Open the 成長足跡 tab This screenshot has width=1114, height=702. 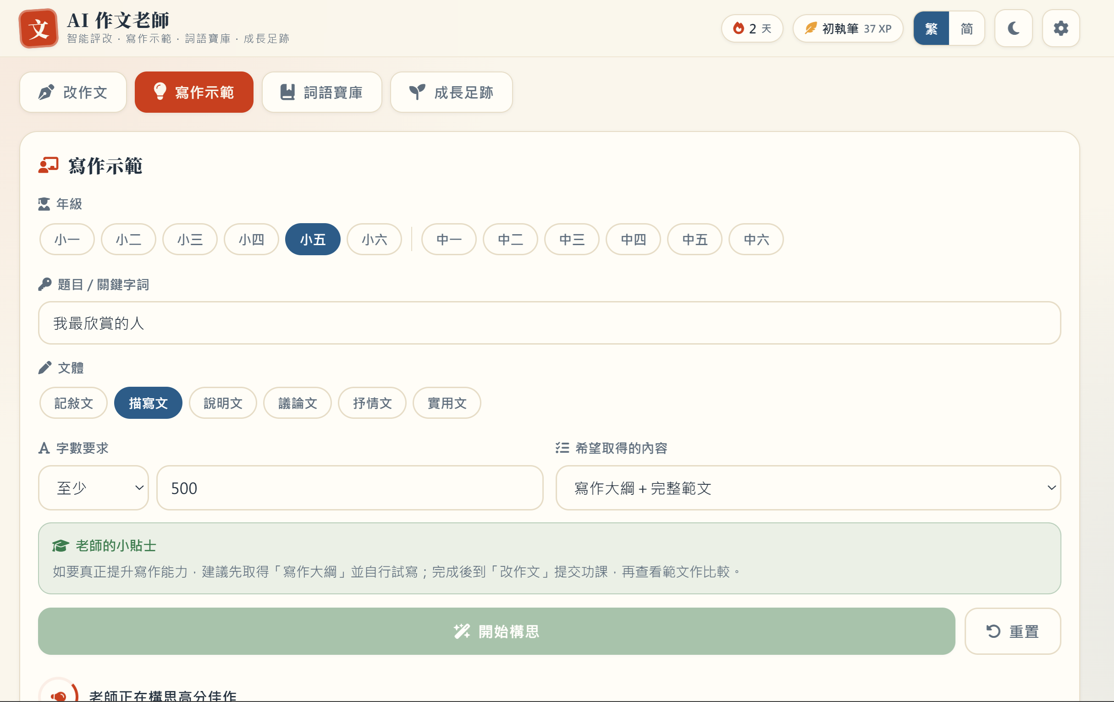click(x=452, y=92)
